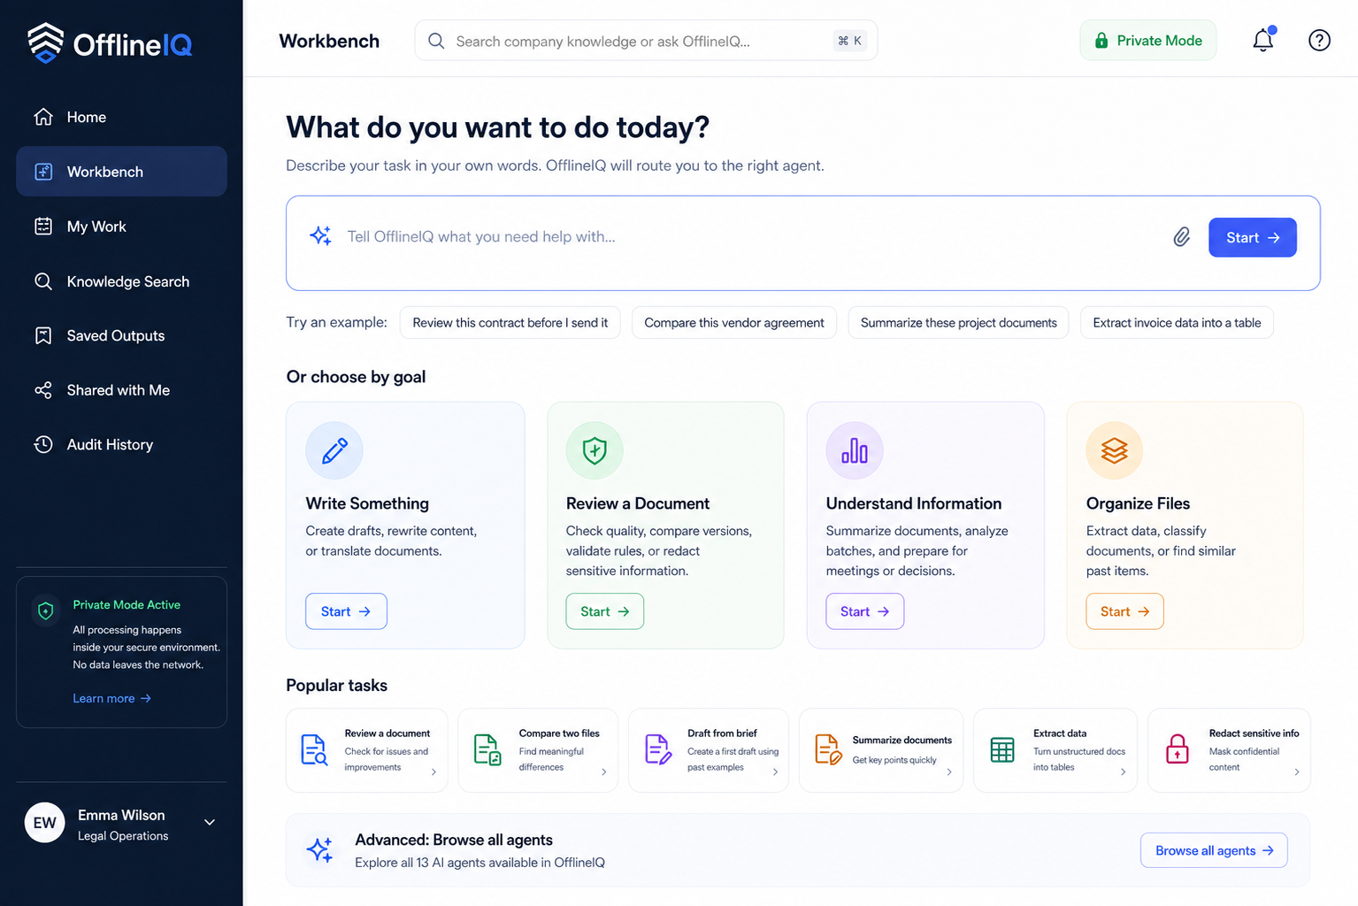
Task: Click the Summarize documents task icon
Action: tap(828, 749)
